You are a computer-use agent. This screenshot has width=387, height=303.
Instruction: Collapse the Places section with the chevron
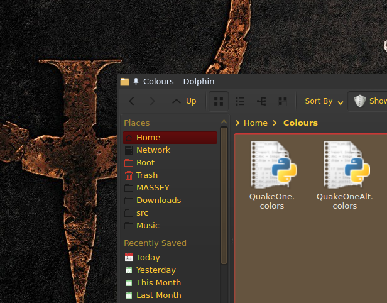point(224,121)
